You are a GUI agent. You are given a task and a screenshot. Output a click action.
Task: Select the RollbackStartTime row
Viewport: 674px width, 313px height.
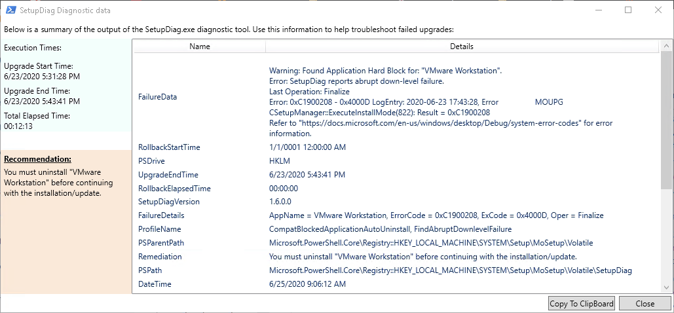pyautogui.click(x=396, y=147)
